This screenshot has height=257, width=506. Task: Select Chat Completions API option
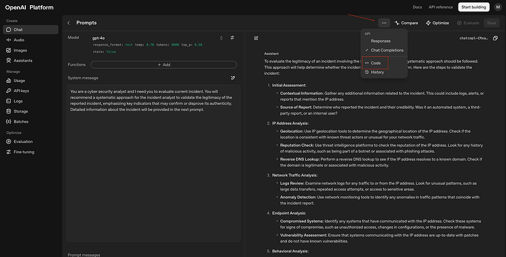[387, 50]
